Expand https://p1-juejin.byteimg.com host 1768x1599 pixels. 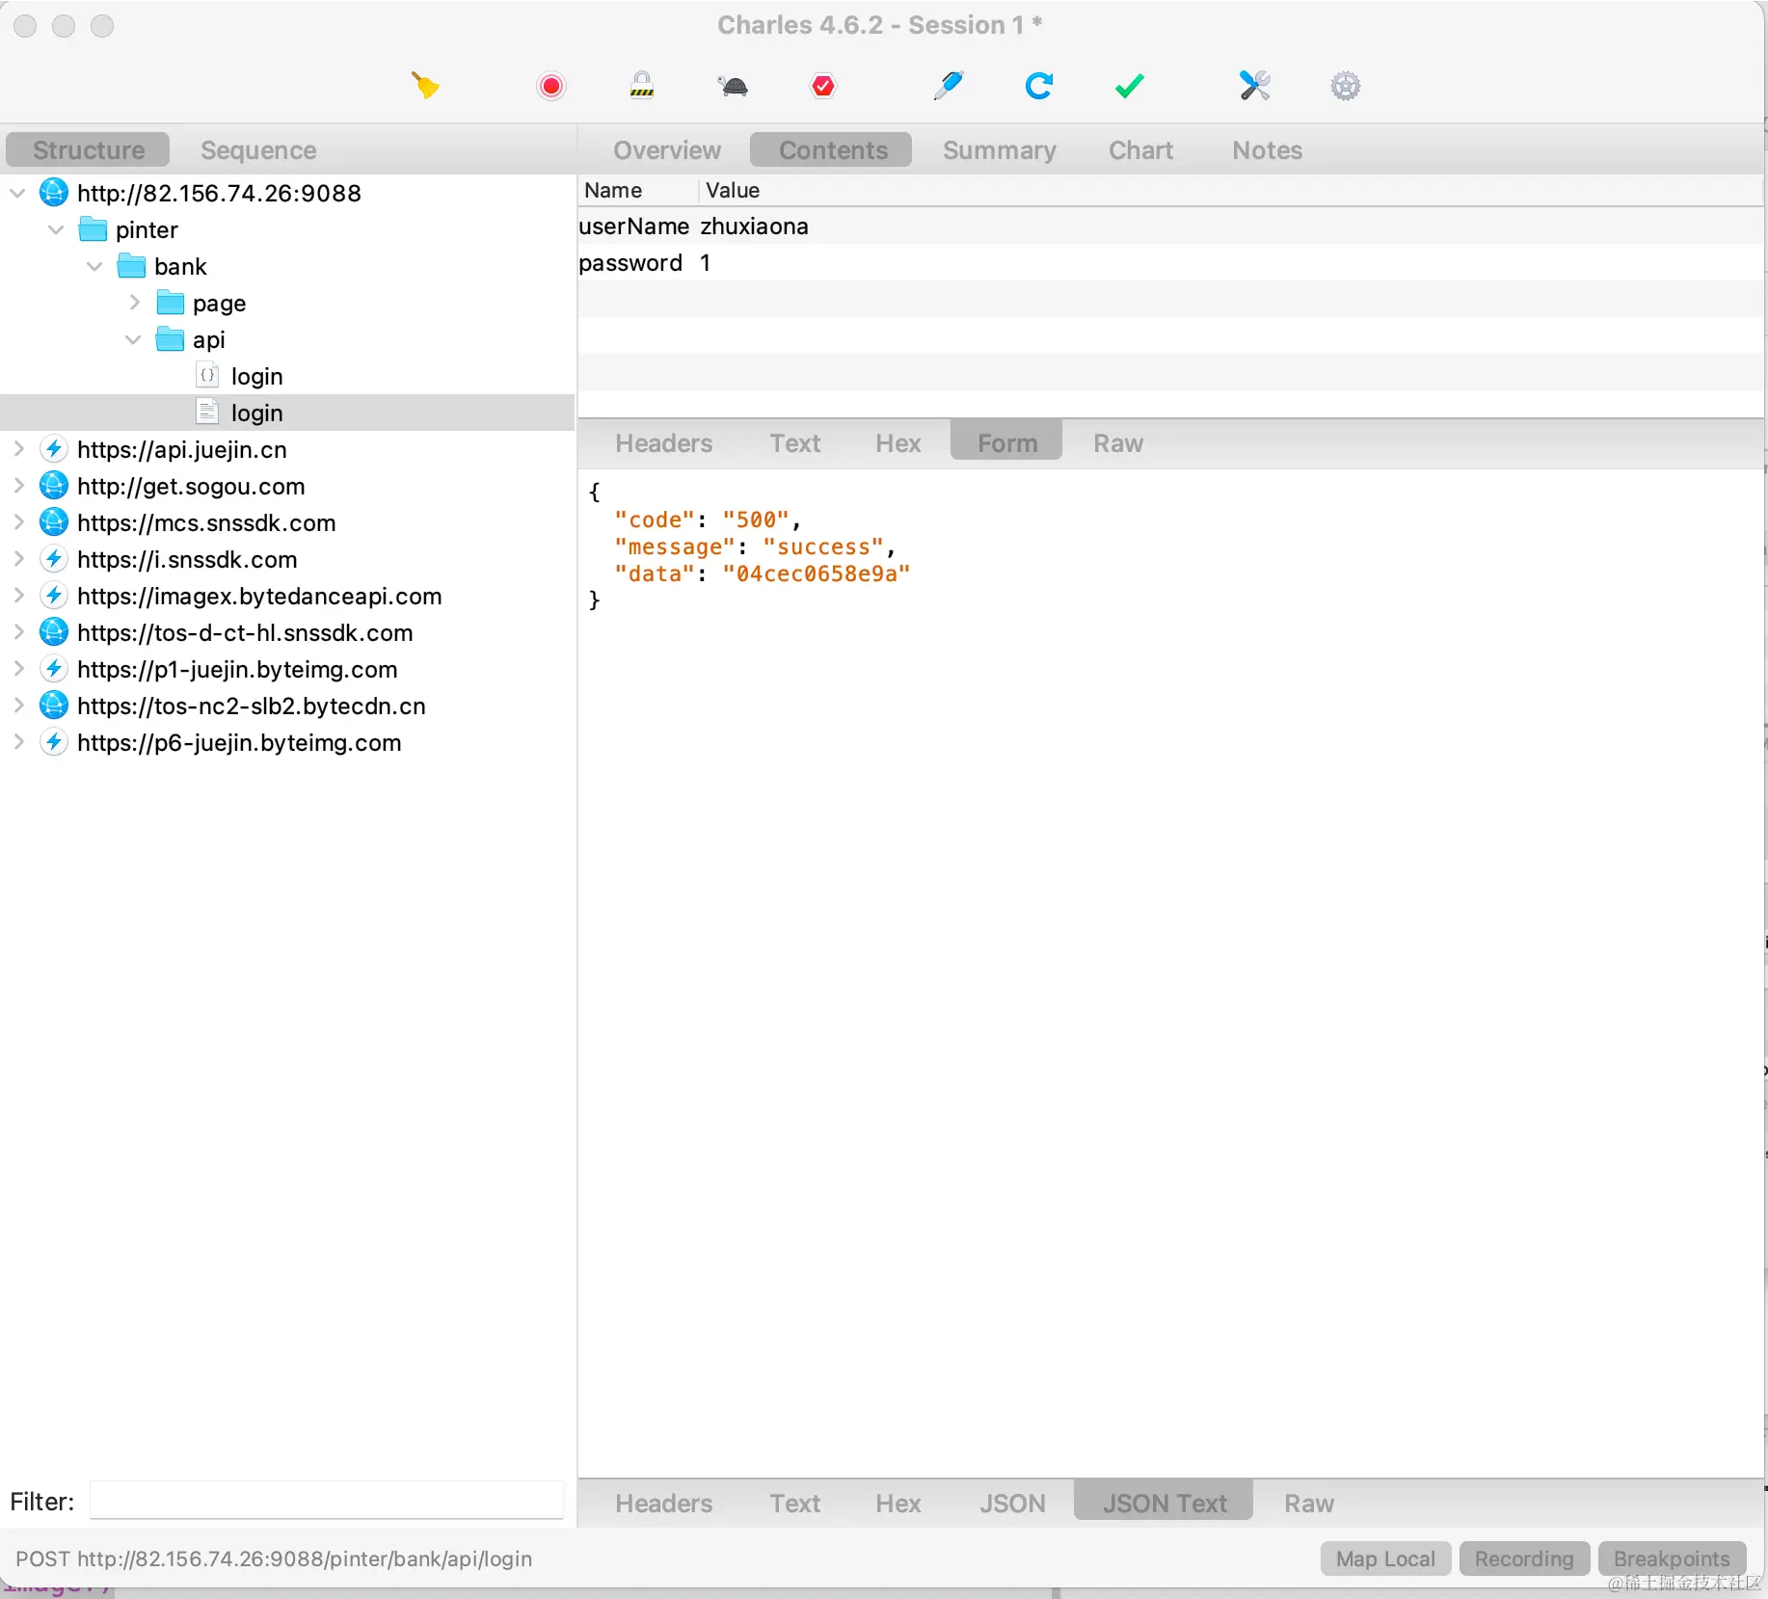click(18, 669)
